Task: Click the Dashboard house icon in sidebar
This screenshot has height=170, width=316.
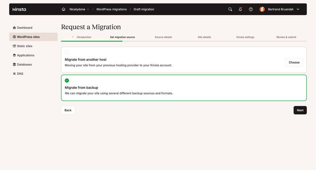Action: pos(14,28)
